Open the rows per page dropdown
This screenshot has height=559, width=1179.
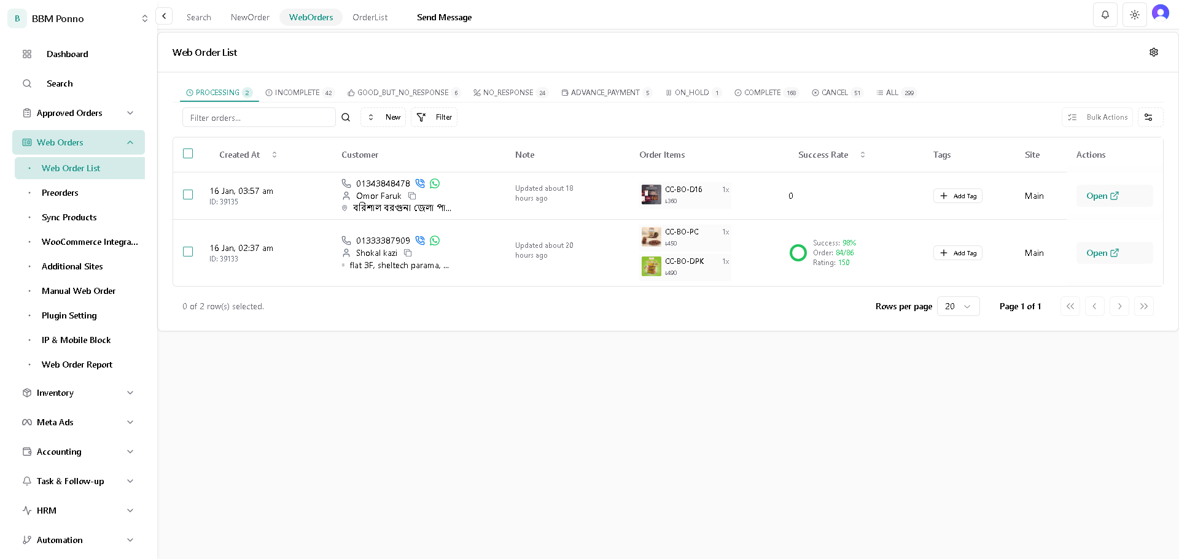[x=958, y=306]
